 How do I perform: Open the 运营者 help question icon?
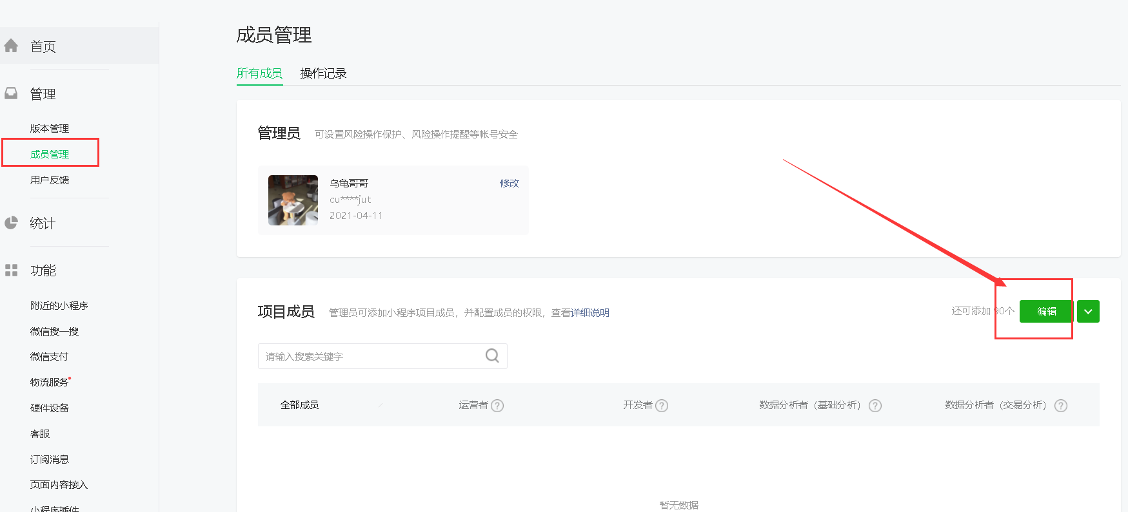click(497, 406)
